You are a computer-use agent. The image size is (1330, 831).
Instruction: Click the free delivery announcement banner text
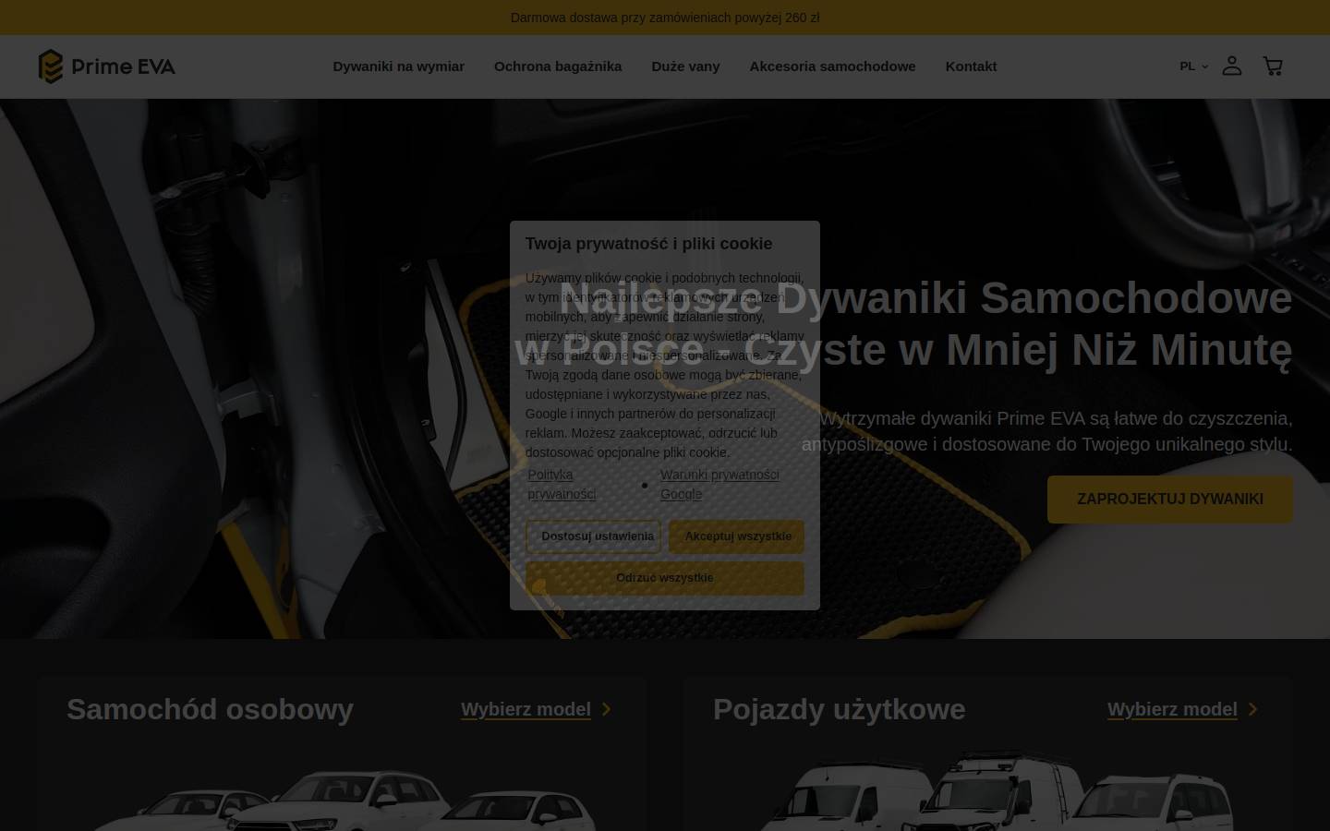click(x=665, y=18)
